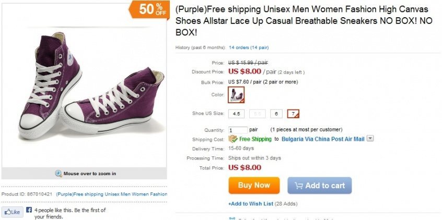Select the purple color swatch
Image resolution: width=442 pixels, height=220 pixels.
click(236, 95)
